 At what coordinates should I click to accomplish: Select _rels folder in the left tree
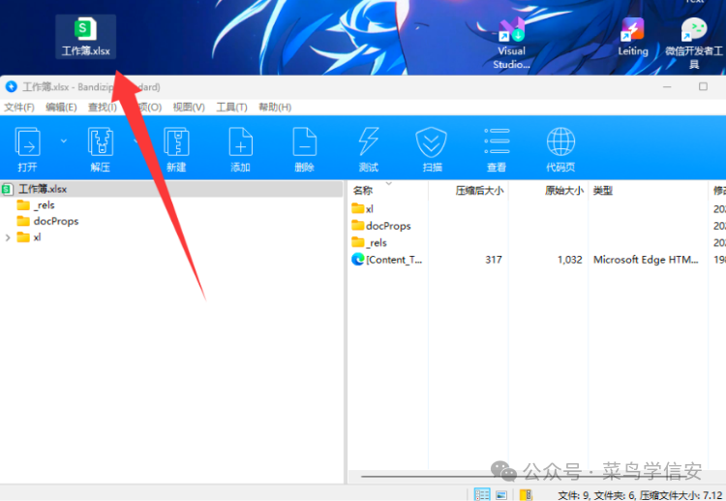(x=44, y=205)
